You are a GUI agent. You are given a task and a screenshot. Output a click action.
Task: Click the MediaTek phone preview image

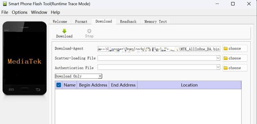click(25, 58)
